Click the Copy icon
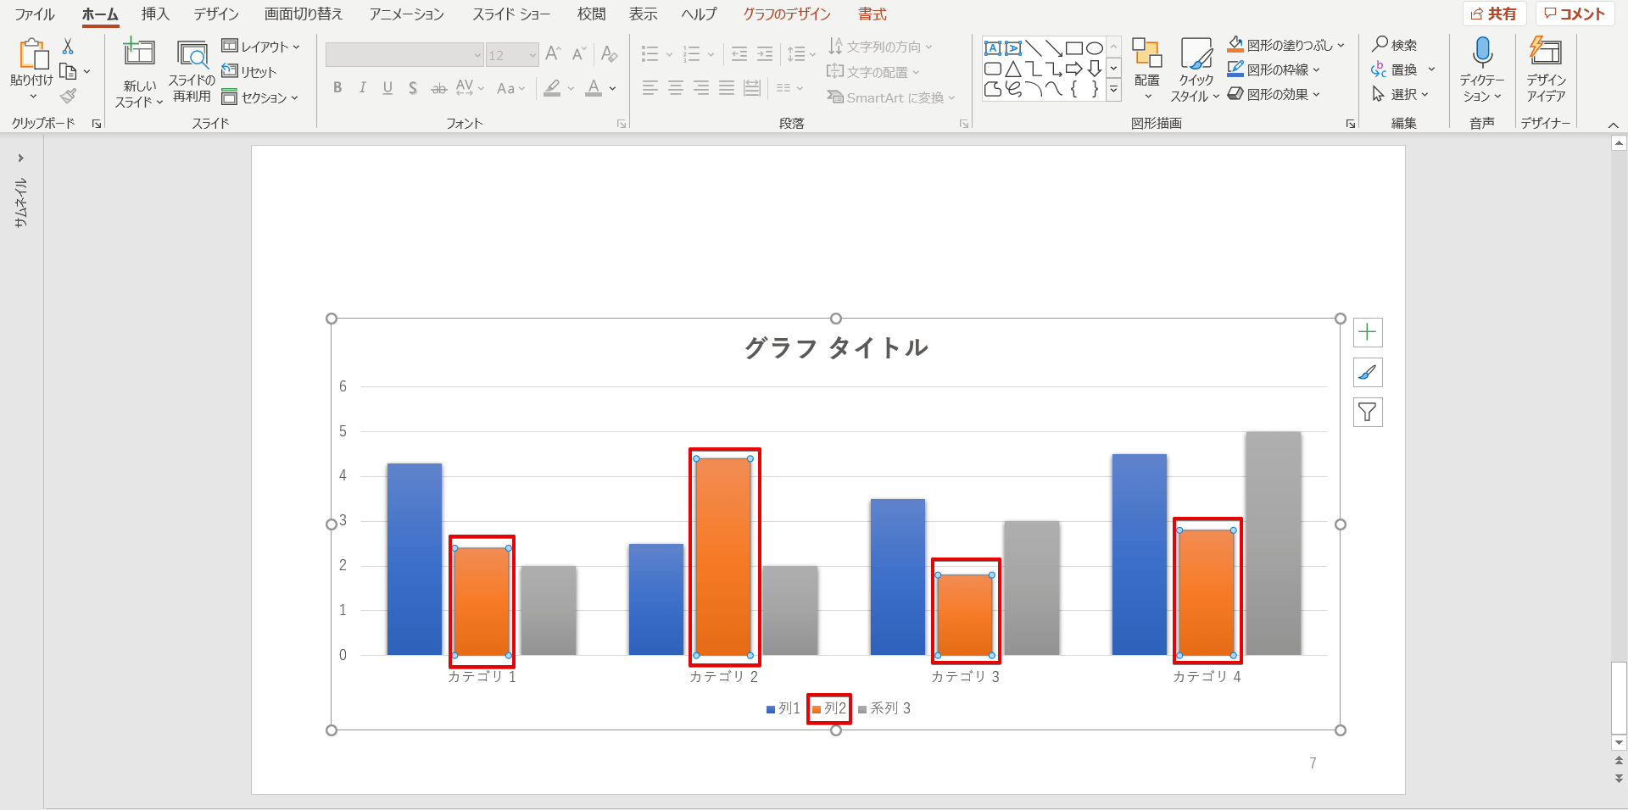This screenshot has height=810, width=1628. [68, 71]
